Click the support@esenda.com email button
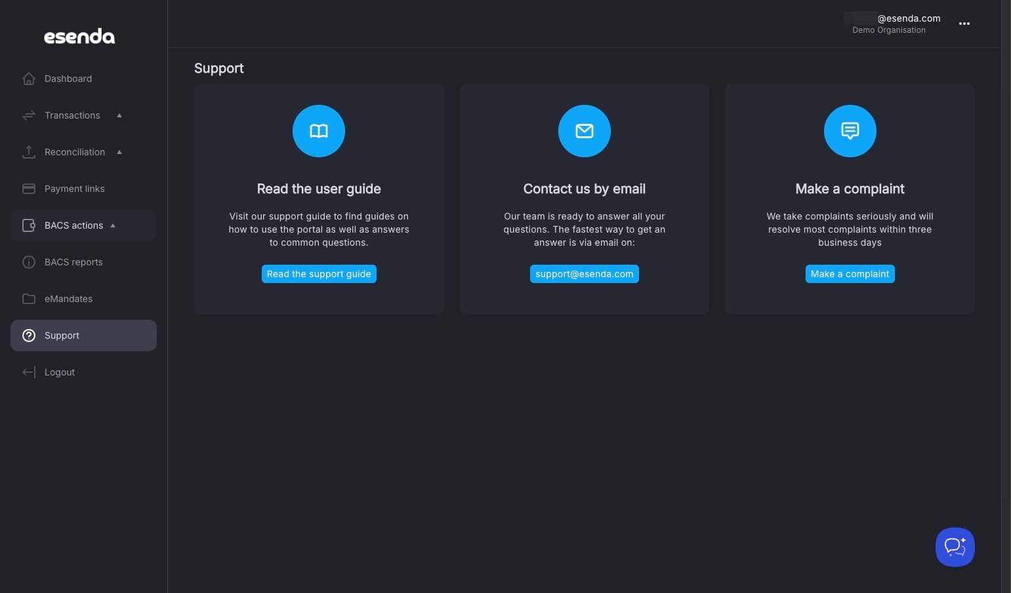1011x593 pixels. [585, 274]
